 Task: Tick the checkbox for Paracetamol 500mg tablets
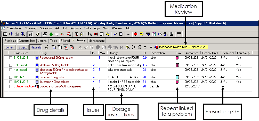(11, 58)
